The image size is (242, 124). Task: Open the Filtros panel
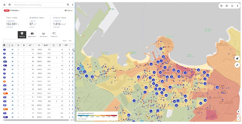pyautogui.click(x=68, y=10)
